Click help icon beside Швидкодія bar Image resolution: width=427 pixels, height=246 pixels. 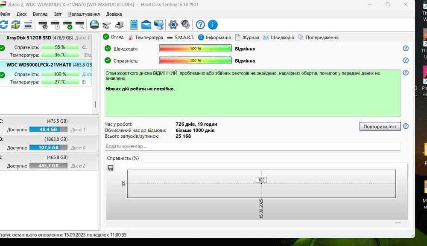pos(406,48)
